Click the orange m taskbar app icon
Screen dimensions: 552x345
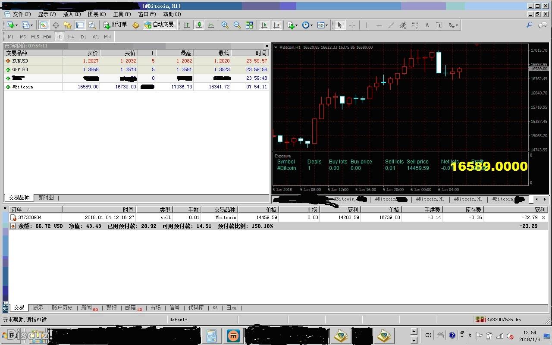[233, 336]
